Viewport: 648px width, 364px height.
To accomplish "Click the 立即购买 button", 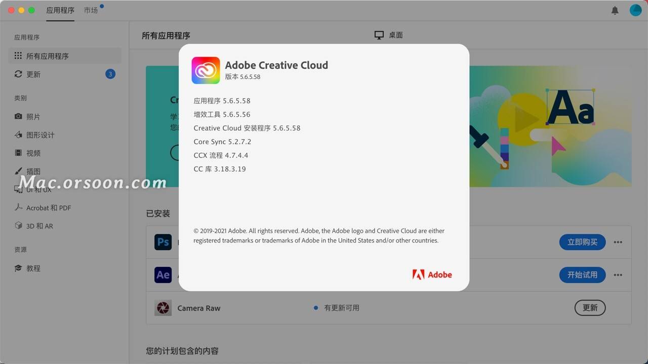I will click(x=582, y=242).
